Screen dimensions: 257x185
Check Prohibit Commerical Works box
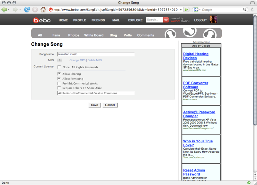[x=59, y=83]
